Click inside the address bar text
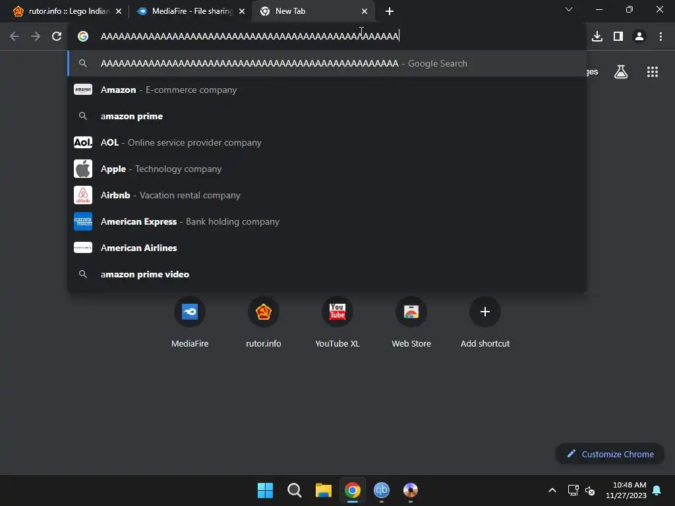 [250, 36]
